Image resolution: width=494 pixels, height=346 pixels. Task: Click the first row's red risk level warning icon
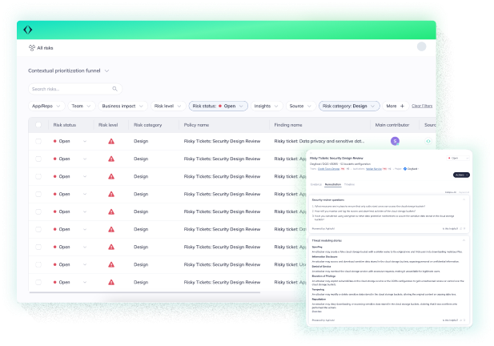pos(111,141)
